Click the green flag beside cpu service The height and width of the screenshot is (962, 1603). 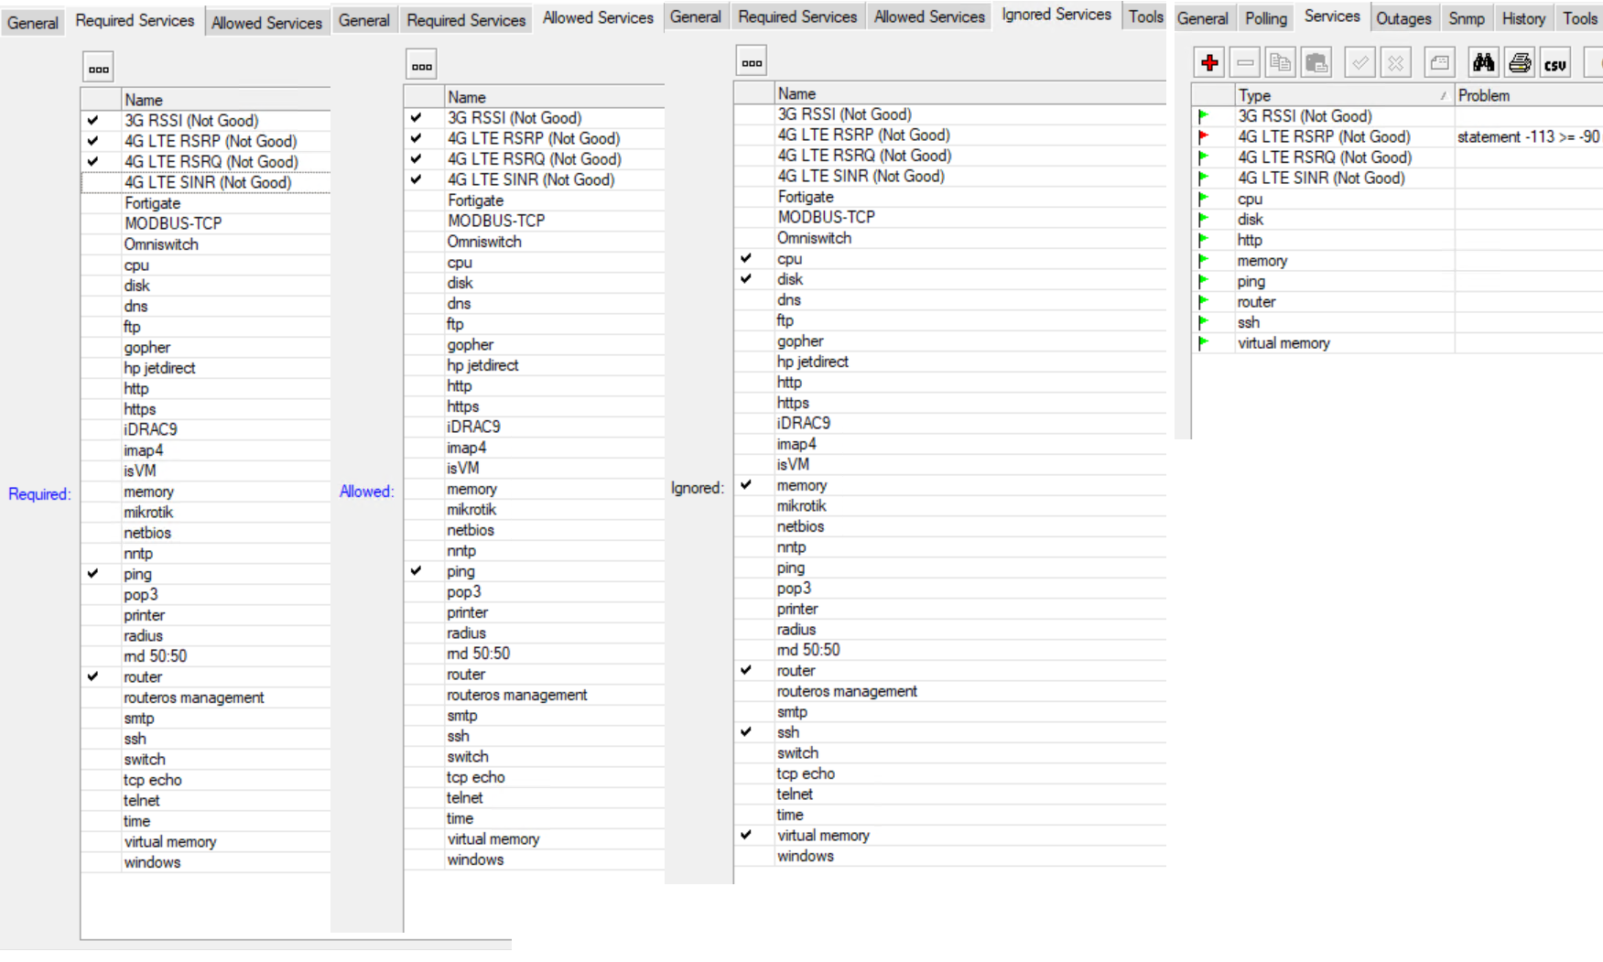(x=1203, y=199)
